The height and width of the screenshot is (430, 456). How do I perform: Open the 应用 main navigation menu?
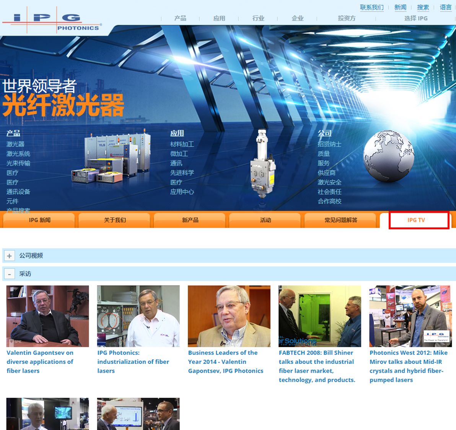click(219, 18)
